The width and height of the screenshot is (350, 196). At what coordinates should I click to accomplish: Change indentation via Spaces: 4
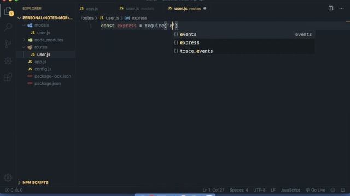click(x=238, y=190)
